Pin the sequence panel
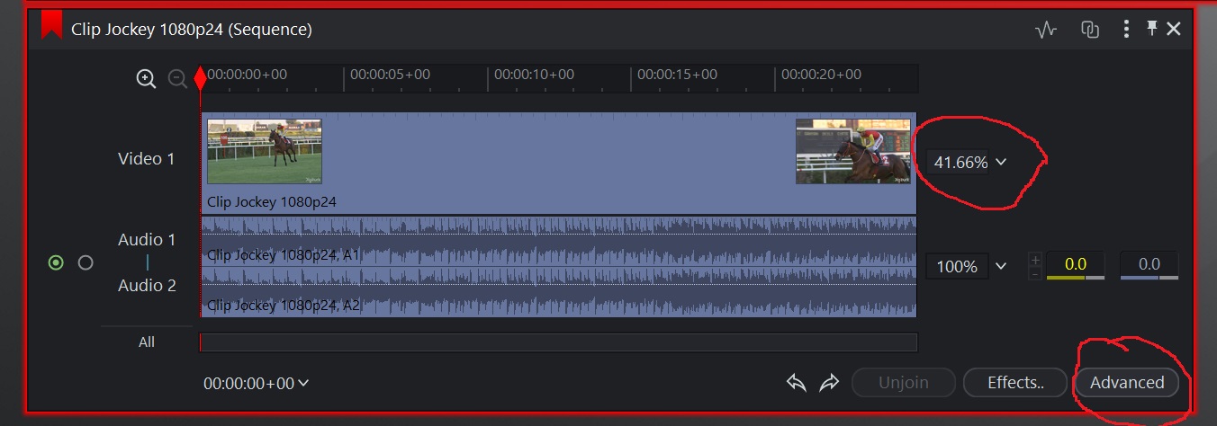Image resolution: width=1217 pixels, height=426 pixels. pos(1151,29)
